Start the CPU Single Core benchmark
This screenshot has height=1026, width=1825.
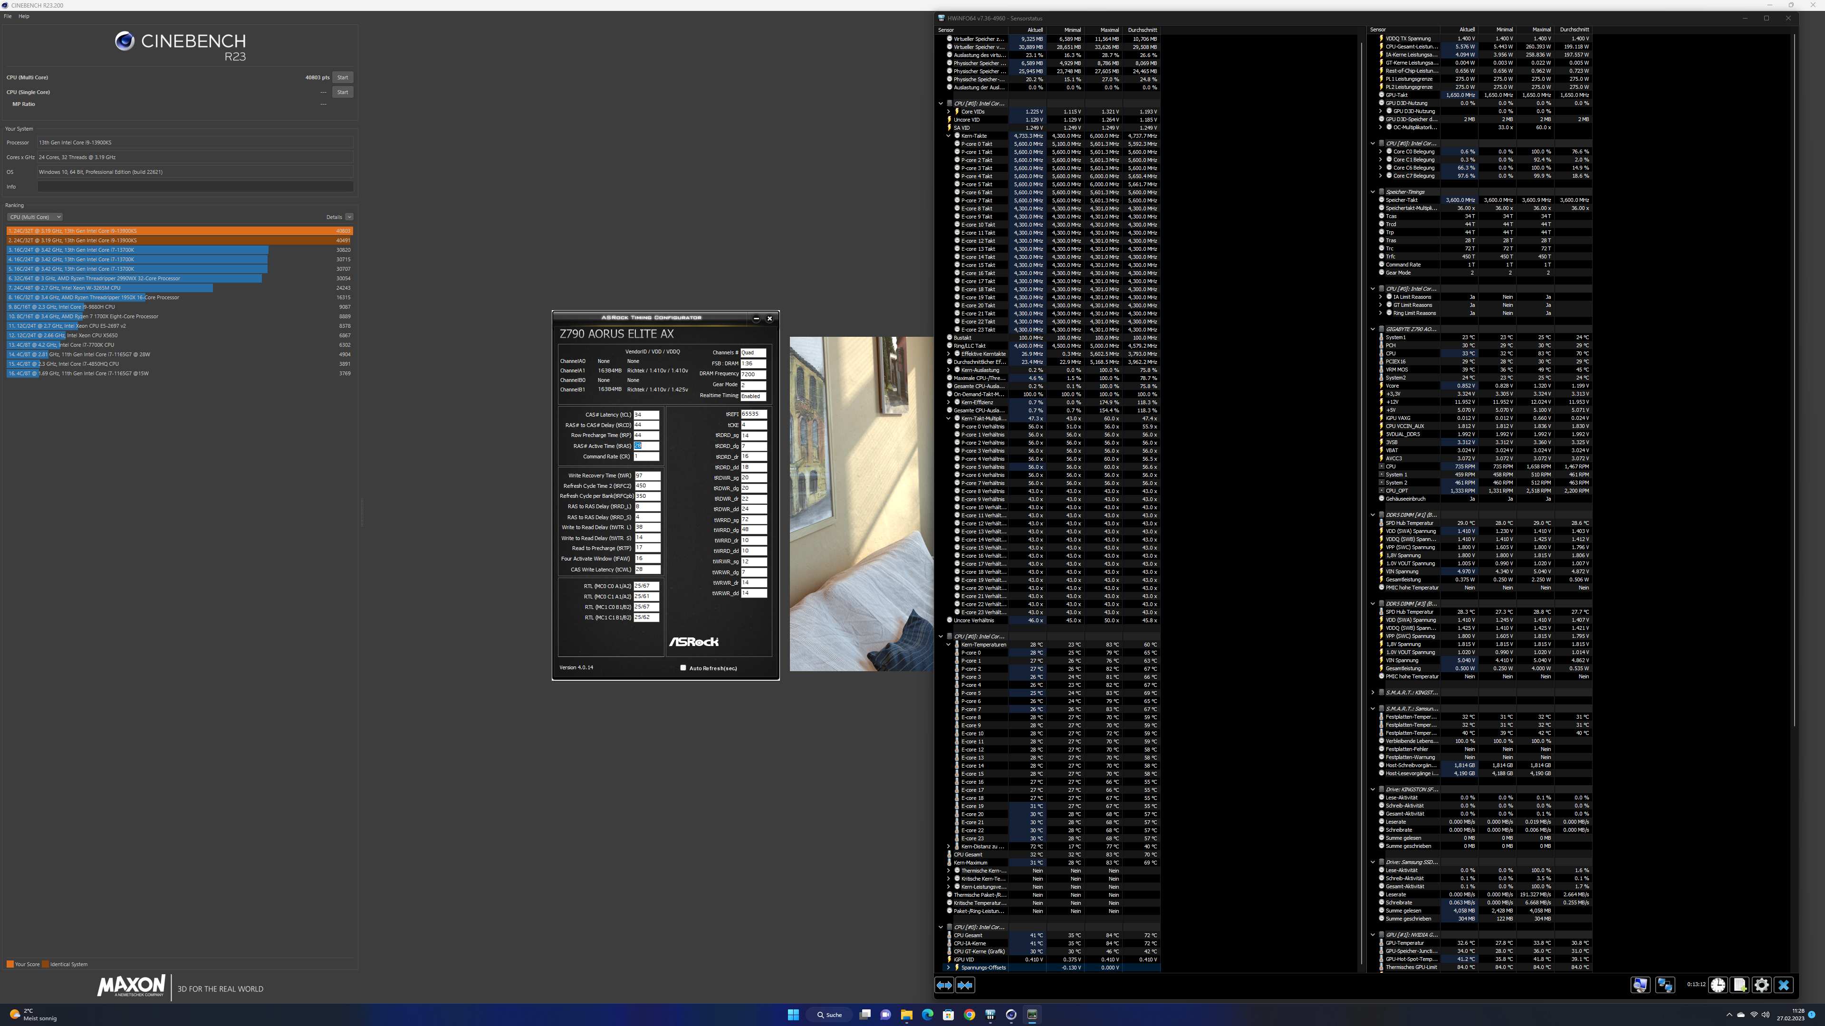343,92
